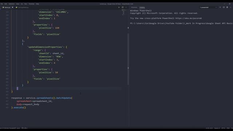Run Python file with play icon
The width and height of the screenshot is (233, 131).
(119, 7)
